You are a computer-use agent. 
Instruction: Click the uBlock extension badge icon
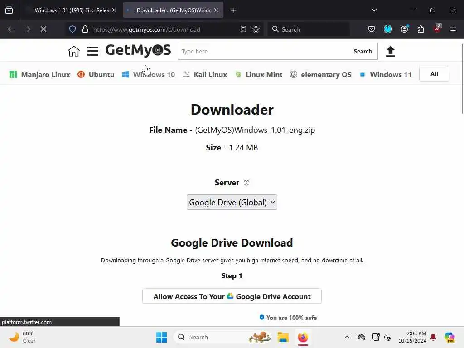pyautogui.click(x=437, y=29)
